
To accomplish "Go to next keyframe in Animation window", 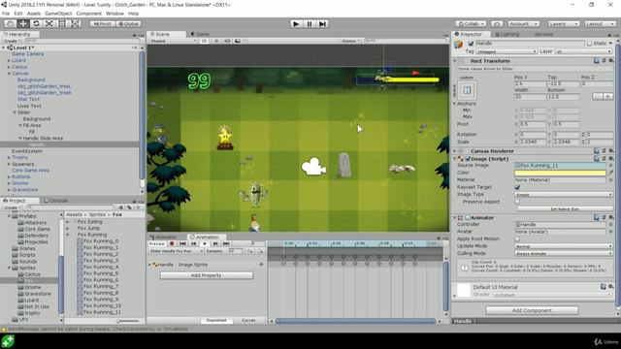I will click(215, 243).
